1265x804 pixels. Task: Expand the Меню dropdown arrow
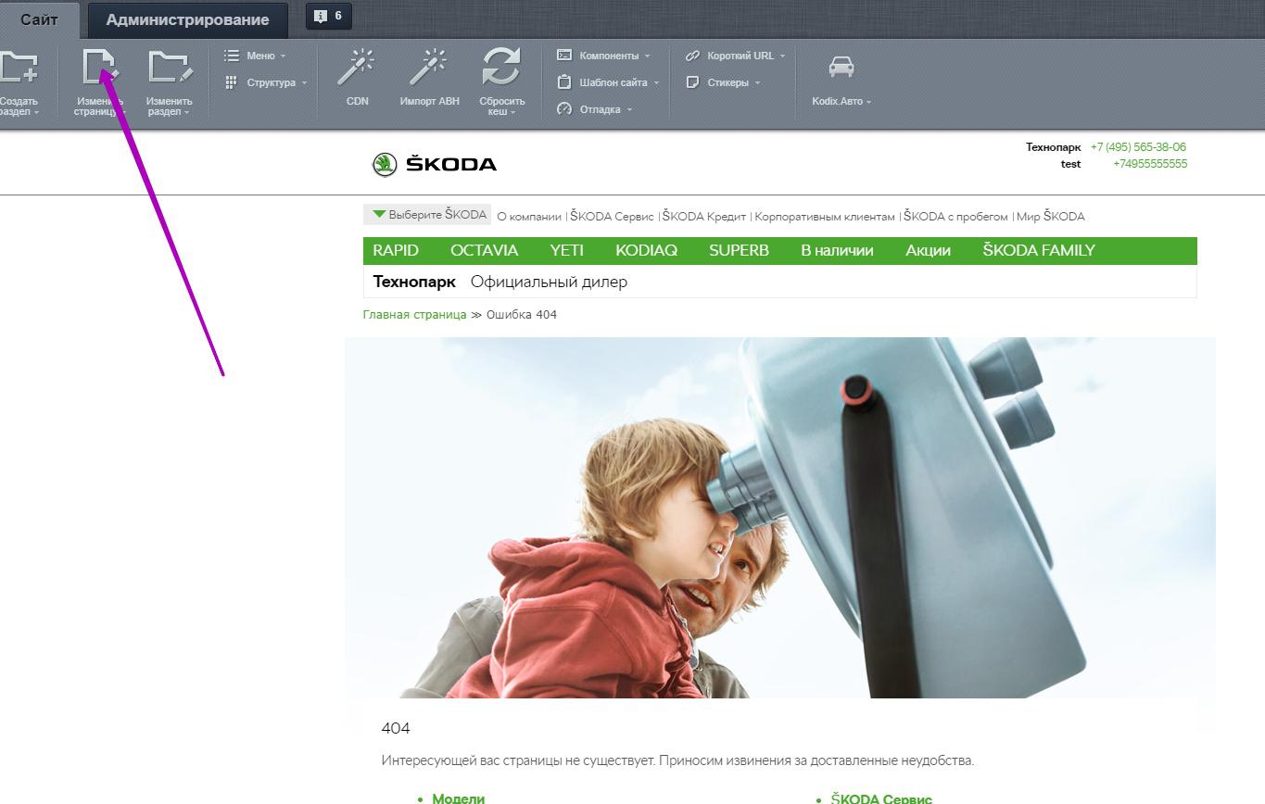point(283,57)
